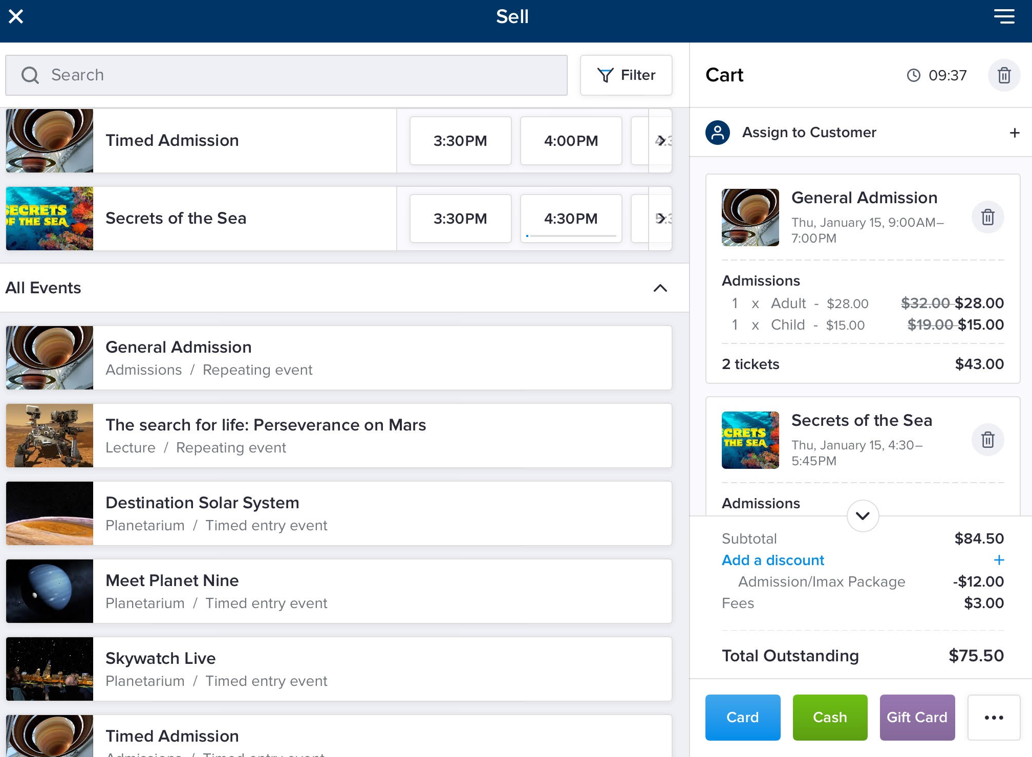Expand the cart with the down chevron
1032x757 pixels.
click(863, 516)
